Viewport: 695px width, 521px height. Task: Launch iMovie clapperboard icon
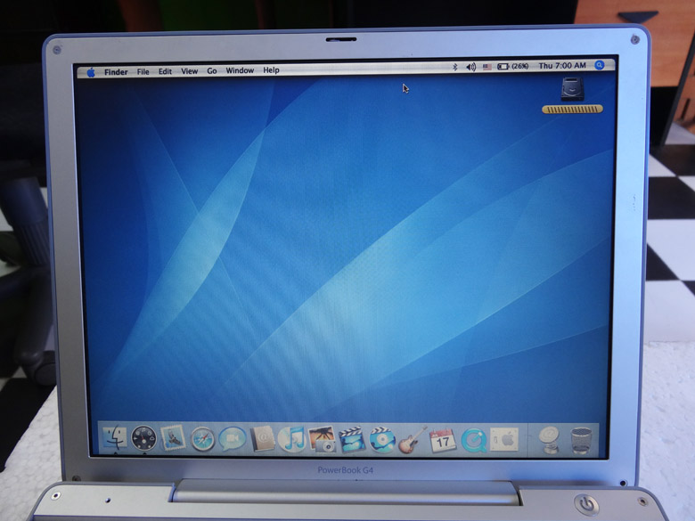[352, 439]
